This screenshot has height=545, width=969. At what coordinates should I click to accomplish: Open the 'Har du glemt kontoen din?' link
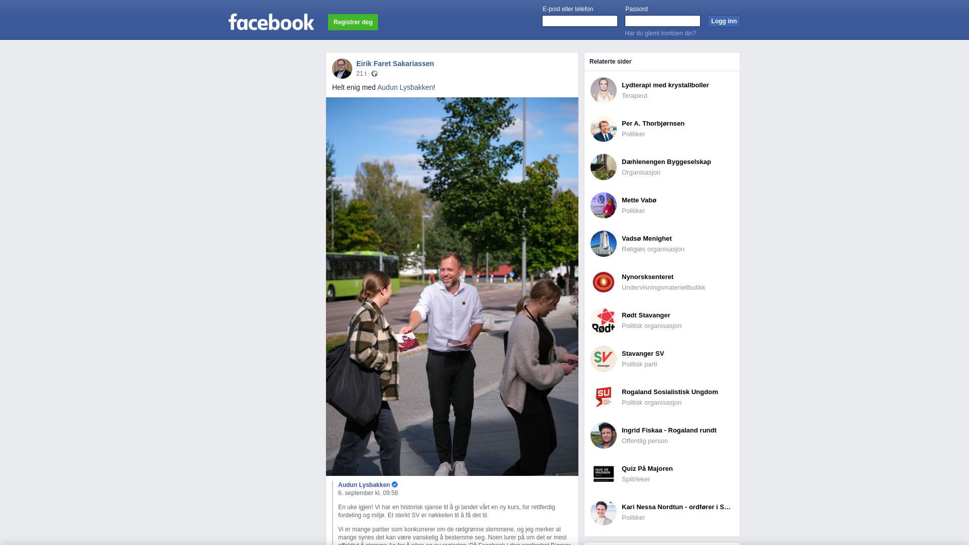[x=660, y=33]
